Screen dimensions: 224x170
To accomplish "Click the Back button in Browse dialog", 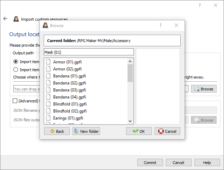I will (x=57, y=131).
